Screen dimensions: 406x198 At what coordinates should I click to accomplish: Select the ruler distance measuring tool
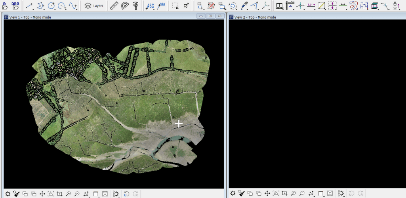(114, 6)
